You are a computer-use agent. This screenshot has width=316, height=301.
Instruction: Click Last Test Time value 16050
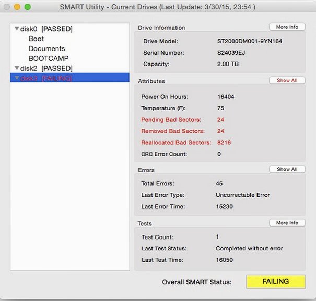click(x=224, y=260)
